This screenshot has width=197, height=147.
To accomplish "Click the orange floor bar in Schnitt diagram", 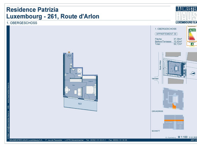I will coord(174,120).
